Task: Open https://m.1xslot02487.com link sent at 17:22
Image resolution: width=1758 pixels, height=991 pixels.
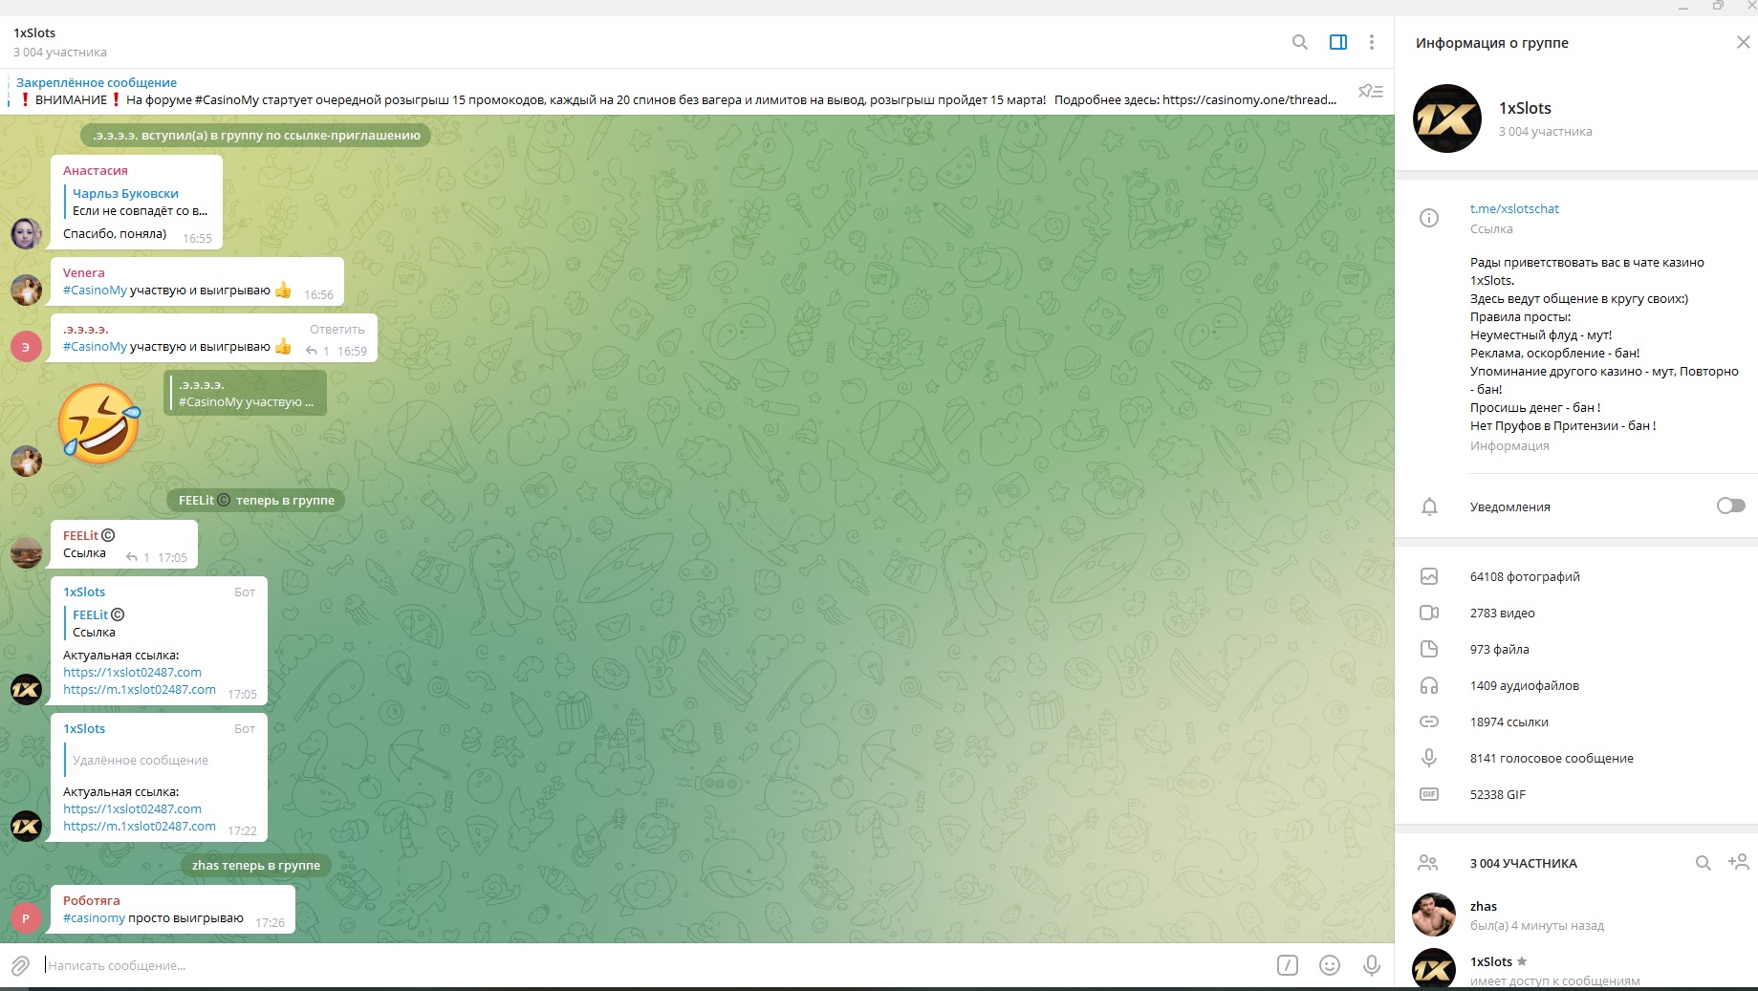Action: 140,827
